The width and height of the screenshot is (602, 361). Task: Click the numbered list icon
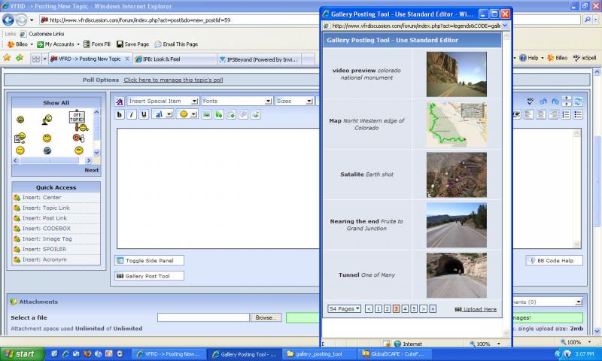(x=566, y=115)
